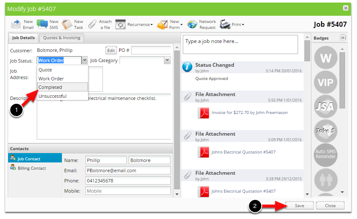Choose Unsuccessful from the status list
The image size is (357, 219).
(62, 96)
